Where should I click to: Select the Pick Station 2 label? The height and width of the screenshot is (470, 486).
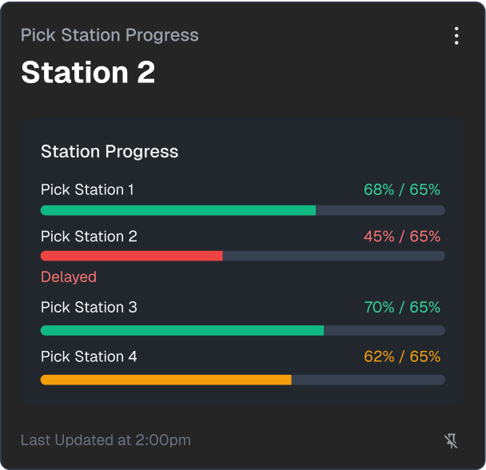click(89, 237)
